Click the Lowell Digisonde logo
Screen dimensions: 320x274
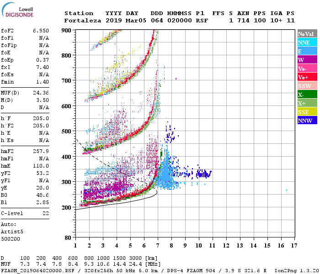17,10
